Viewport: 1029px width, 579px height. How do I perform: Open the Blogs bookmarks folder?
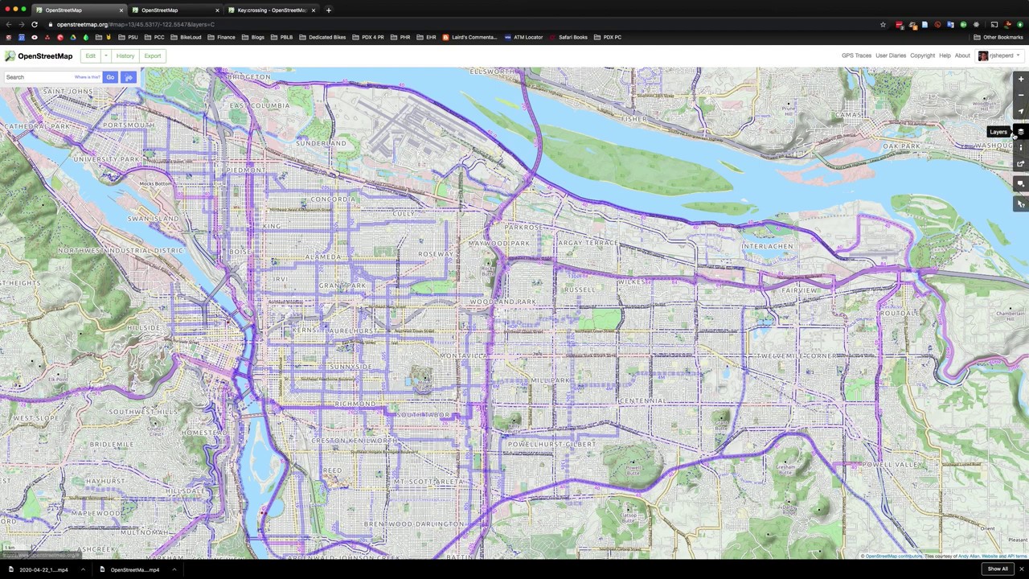(x=252, y=37)
